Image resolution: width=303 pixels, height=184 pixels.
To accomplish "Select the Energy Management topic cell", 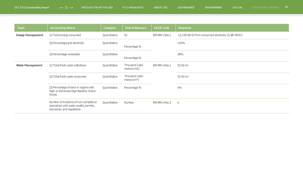I will point(30,35).
